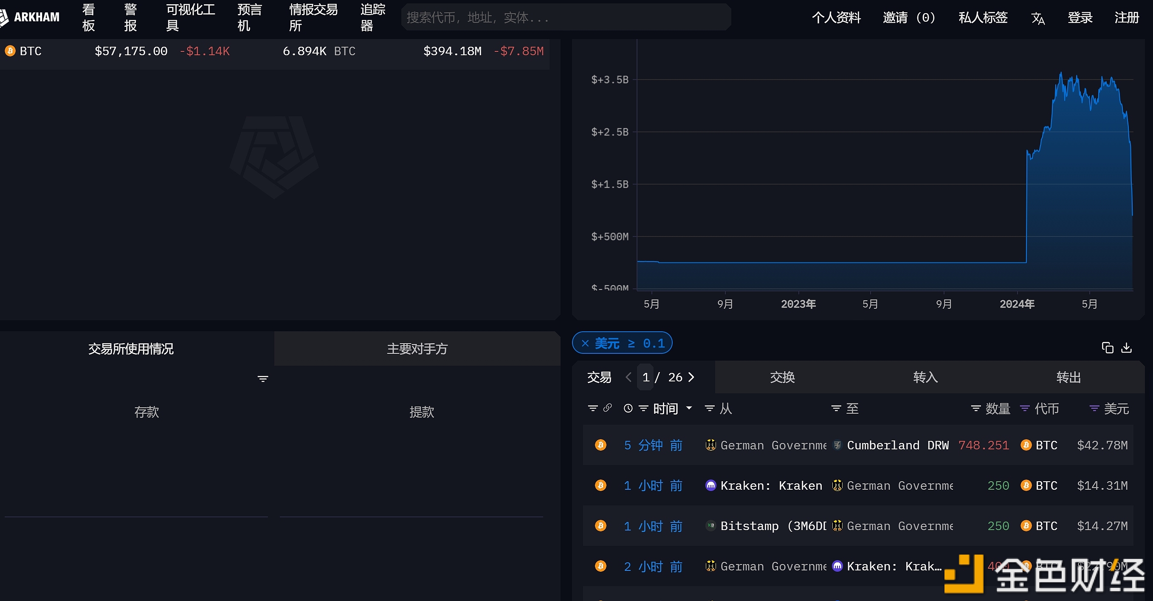Image resolution: width=1153 pixels, height=601 pixels.
Task: Click the $42.78M value cell
Action: coord(1102,445)
